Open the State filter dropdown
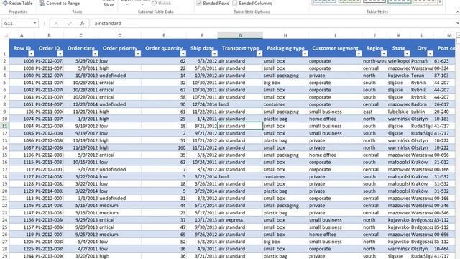Viewport: 460px width, 259px height. pos(407,53)
